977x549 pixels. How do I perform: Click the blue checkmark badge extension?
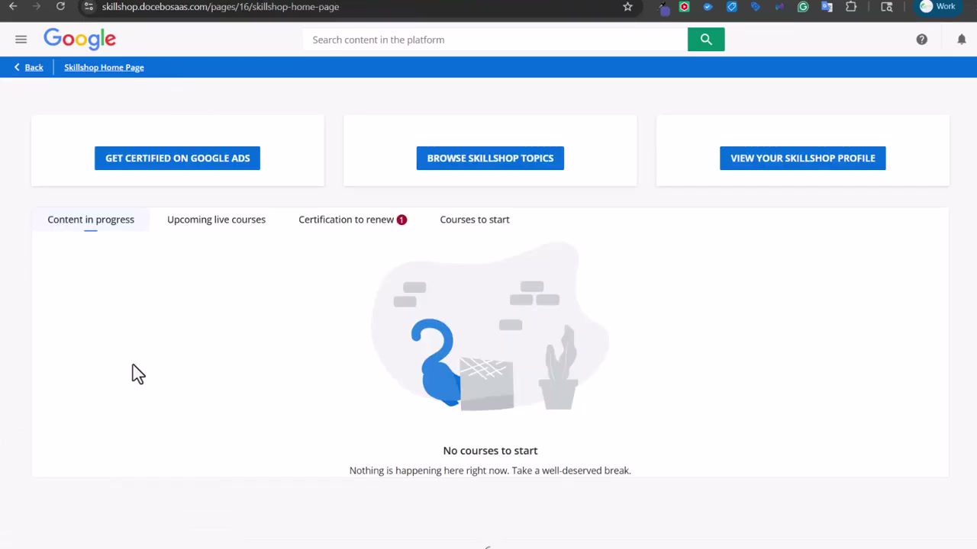point(708,7)
